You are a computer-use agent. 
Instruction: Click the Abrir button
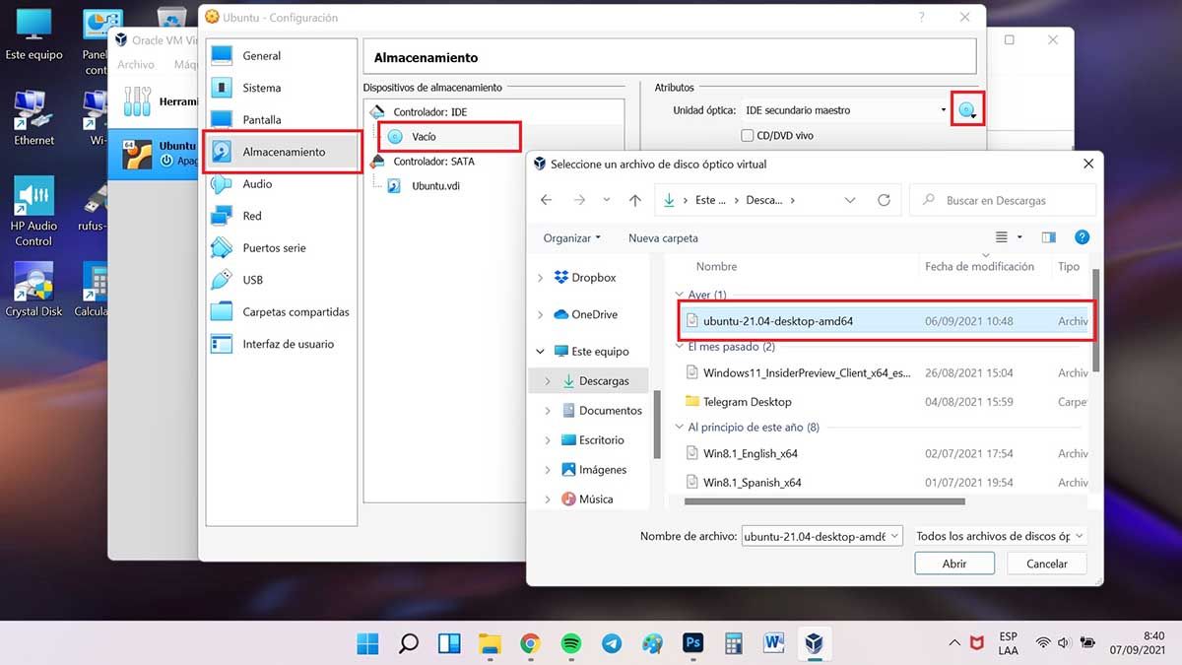[x=953, y=564]
